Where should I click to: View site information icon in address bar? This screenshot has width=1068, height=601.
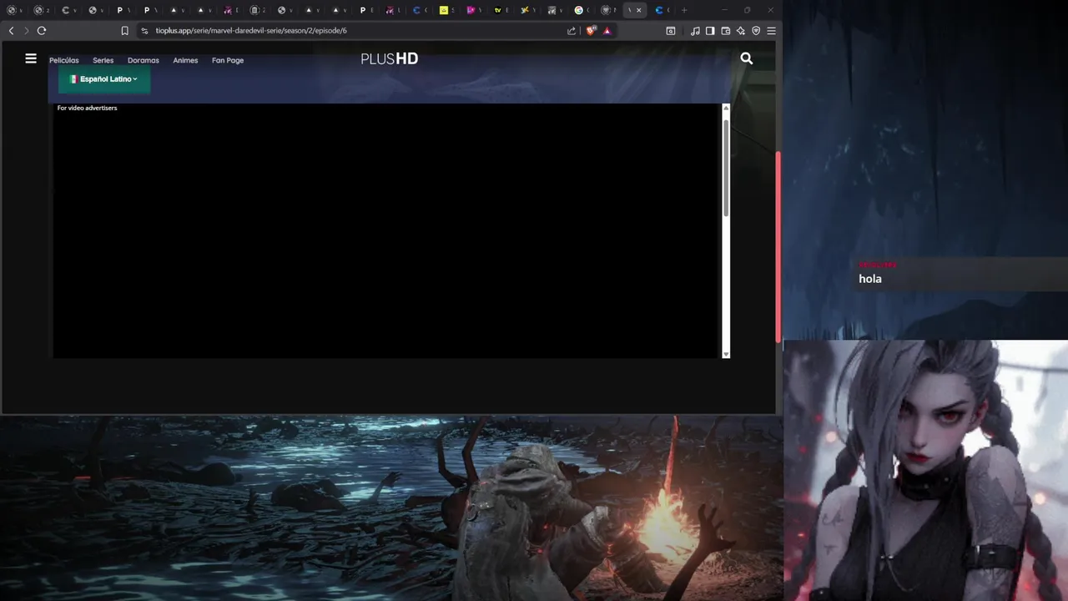click(x=144, y=31)
